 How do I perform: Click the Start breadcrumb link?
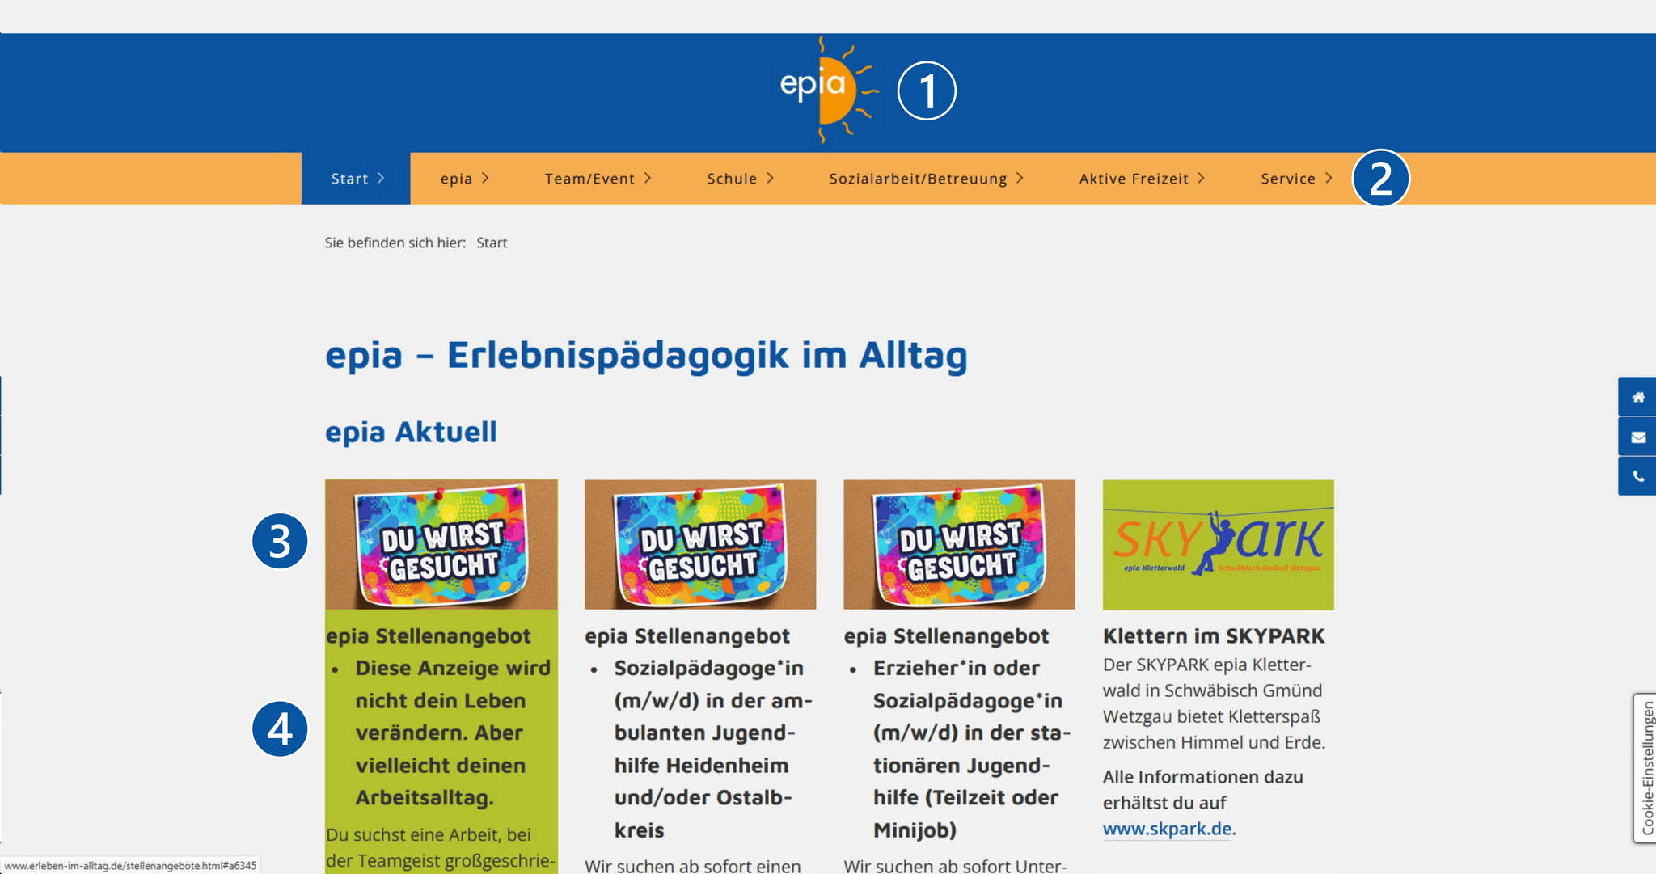tap(492, 243)
